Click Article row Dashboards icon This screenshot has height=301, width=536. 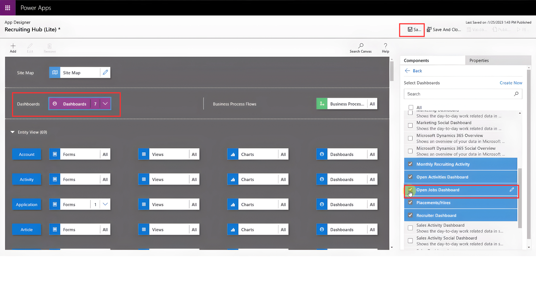pos(322,229)
